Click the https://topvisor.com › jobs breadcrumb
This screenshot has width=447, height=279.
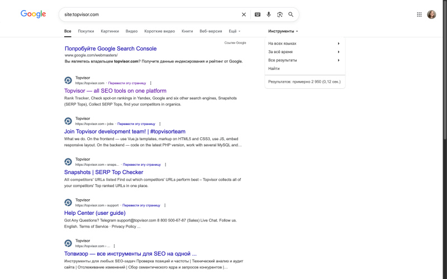click(94, 124)
